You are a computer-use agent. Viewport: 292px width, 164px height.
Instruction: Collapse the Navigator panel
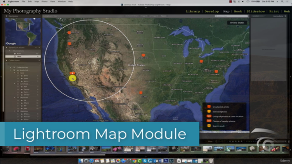tap(6, 16)
